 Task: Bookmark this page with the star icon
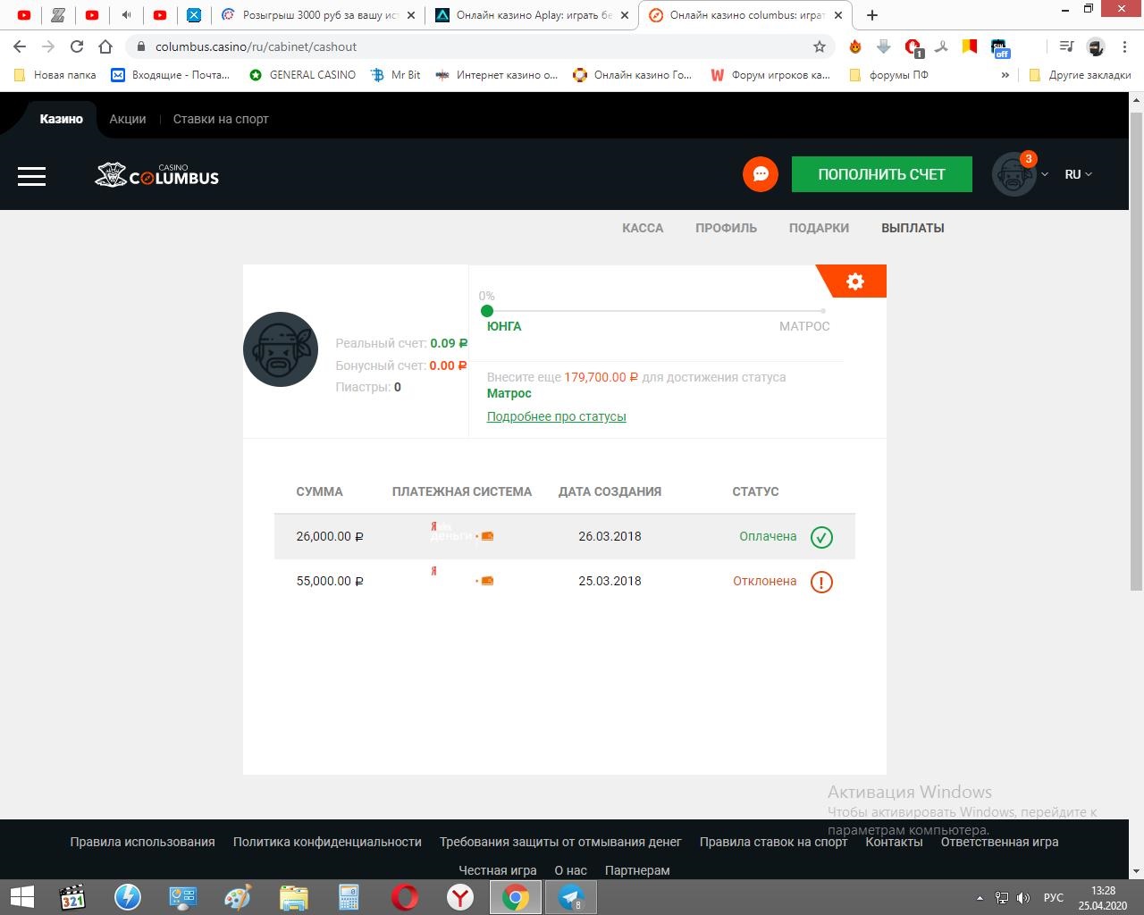(x=819, y=46)
